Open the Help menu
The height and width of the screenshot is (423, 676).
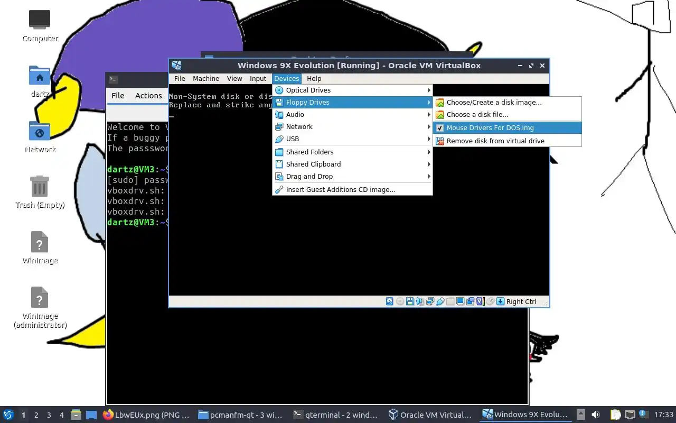(x=314, y=78)
